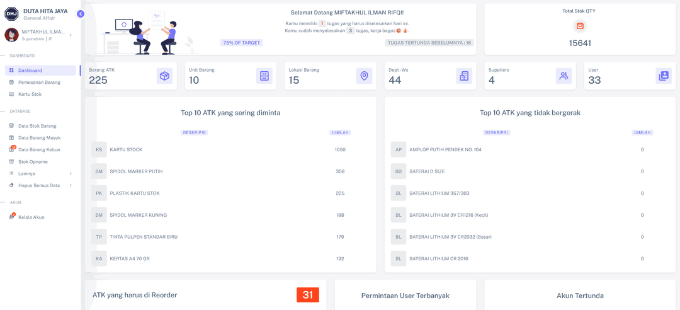Click the 75% OF TARGET progress label
The width and height of the screenshot is (680, 310).
(x=242, y=43)
